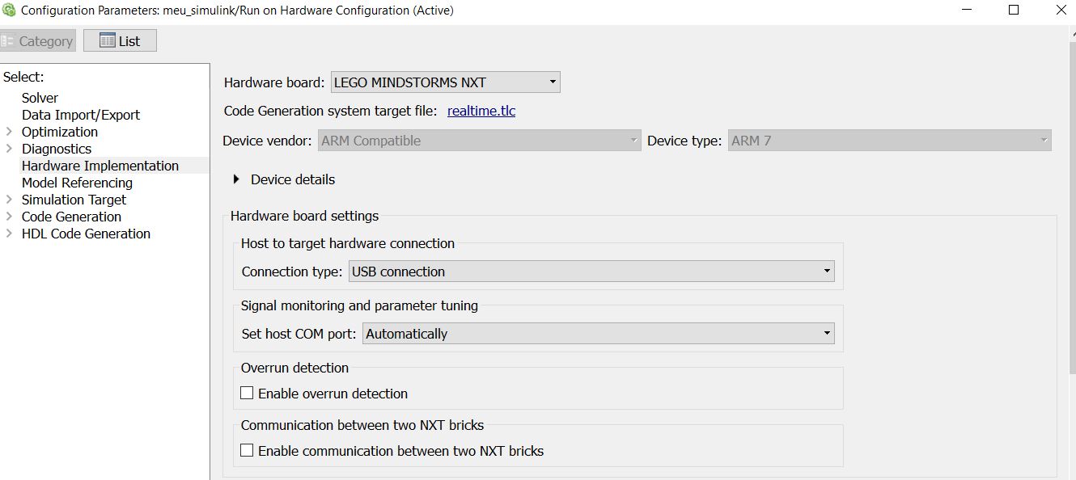The image size is (1076, 480).
Task: Enable overrun detection checkbox
Action: click(x=247, y=394)
